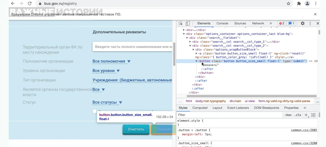Screen dimensions: 326x147
Task: Open DevTools settings gear
Action: pos(303,23)
